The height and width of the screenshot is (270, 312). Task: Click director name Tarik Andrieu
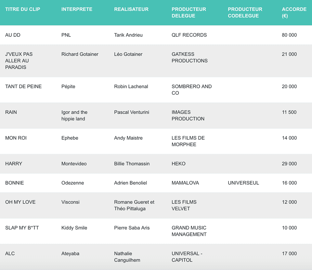click(128, 35)
